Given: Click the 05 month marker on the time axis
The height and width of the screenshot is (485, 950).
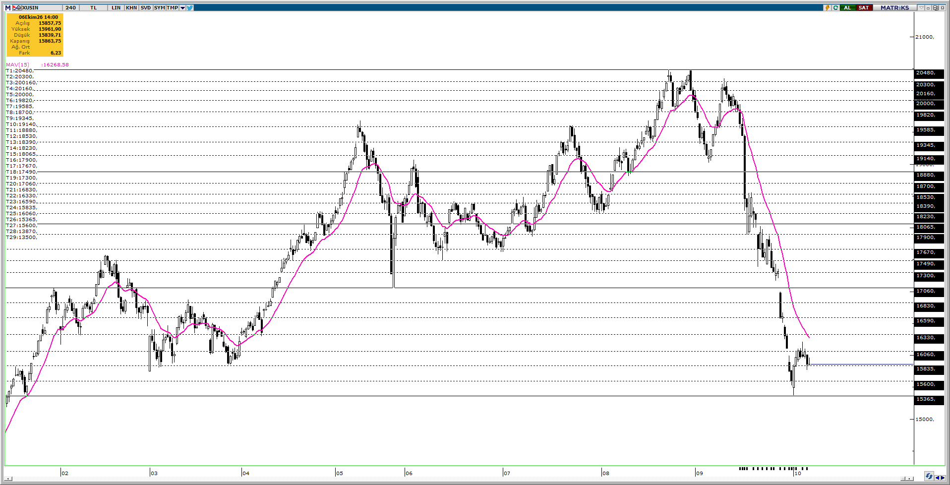Looking at the screenshot, I should click(339, 473).
